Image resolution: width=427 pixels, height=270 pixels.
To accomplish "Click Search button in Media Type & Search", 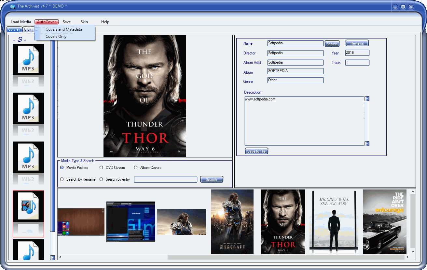I will coord(212,179).
